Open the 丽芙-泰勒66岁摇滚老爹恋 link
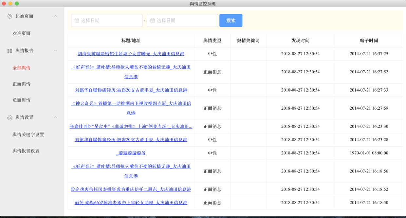This screenshot has width=406, height=218. (131, 203)
